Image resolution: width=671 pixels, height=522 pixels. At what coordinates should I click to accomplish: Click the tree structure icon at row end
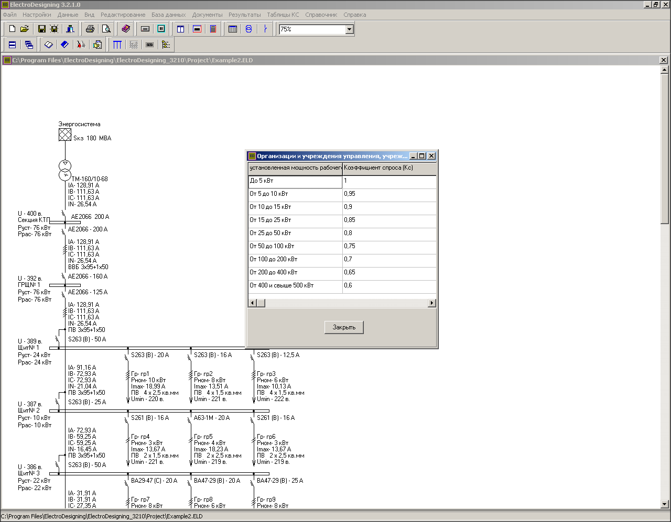tap(166, 45)
